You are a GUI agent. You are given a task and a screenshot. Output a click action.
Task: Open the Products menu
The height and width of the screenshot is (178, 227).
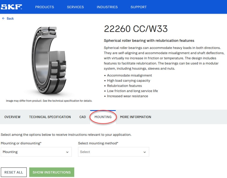pyautogui.click(x=45, y=7)
